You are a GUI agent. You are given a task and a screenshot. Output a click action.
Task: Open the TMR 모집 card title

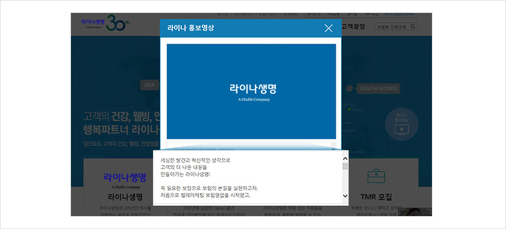coord(376,196)
